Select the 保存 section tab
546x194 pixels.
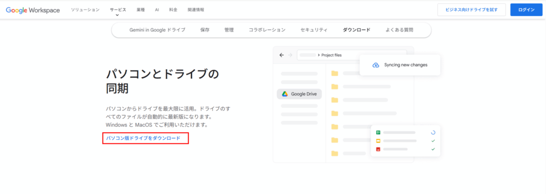(205, 30)
